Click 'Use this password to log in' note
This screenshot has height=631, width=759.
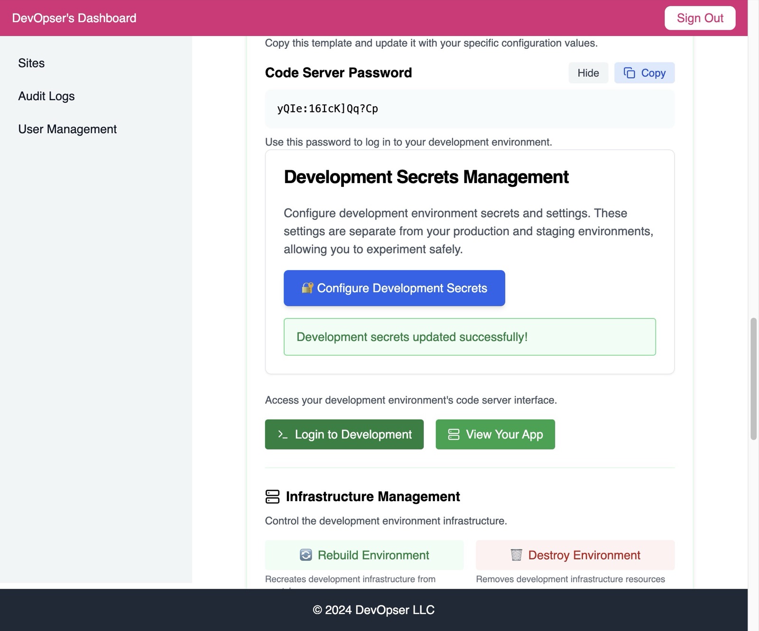[408, 142]
